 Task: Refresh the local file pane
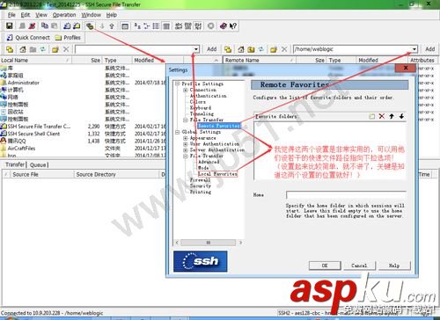point(43,49)
